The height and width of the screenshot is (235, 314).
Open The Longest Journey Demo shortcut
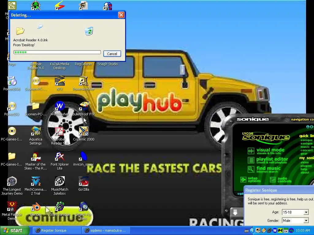[12, 186]
